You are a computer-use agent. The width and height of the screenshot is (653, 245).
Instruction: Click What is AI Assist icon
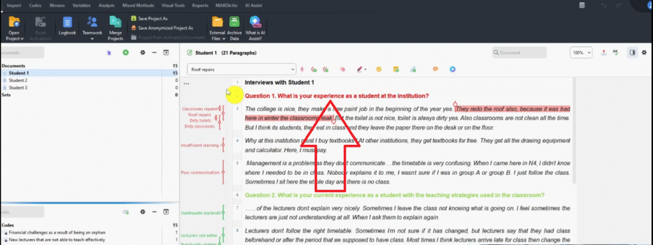point(255,28)
